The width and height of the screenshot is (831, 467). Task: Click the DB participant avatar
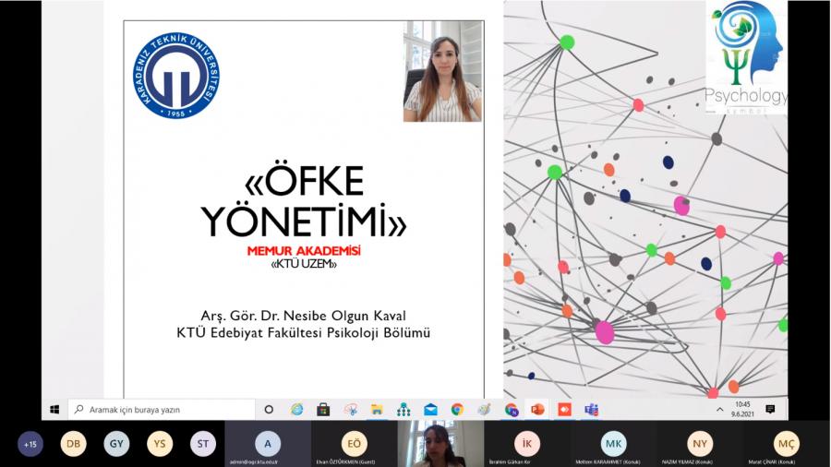73,444
